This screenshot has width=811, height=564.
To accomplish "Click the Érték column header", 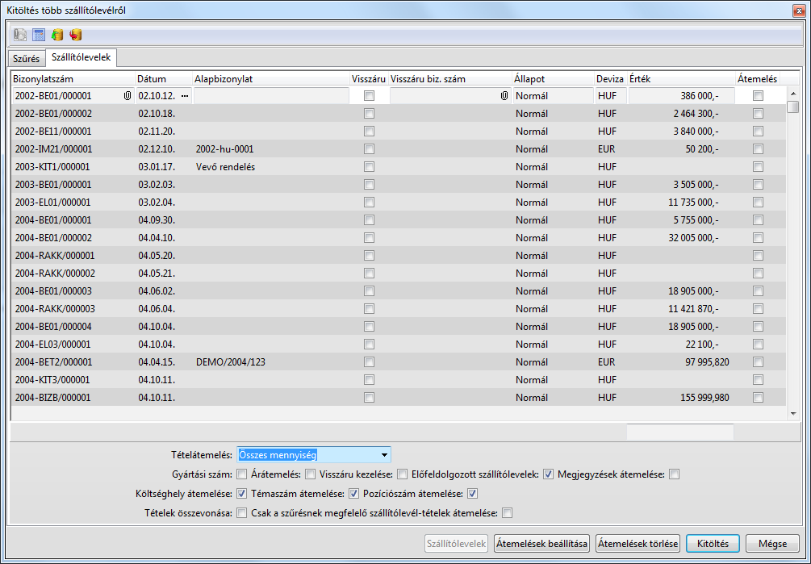I will 682,79.
